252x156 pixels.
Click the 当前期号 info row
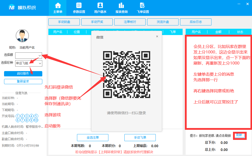pos(10,104)
